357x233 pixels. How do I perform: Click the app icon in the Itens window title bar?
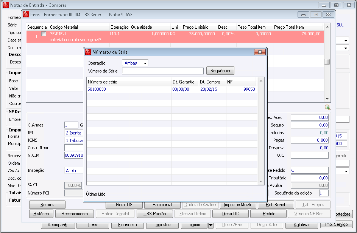pos(25,14)
